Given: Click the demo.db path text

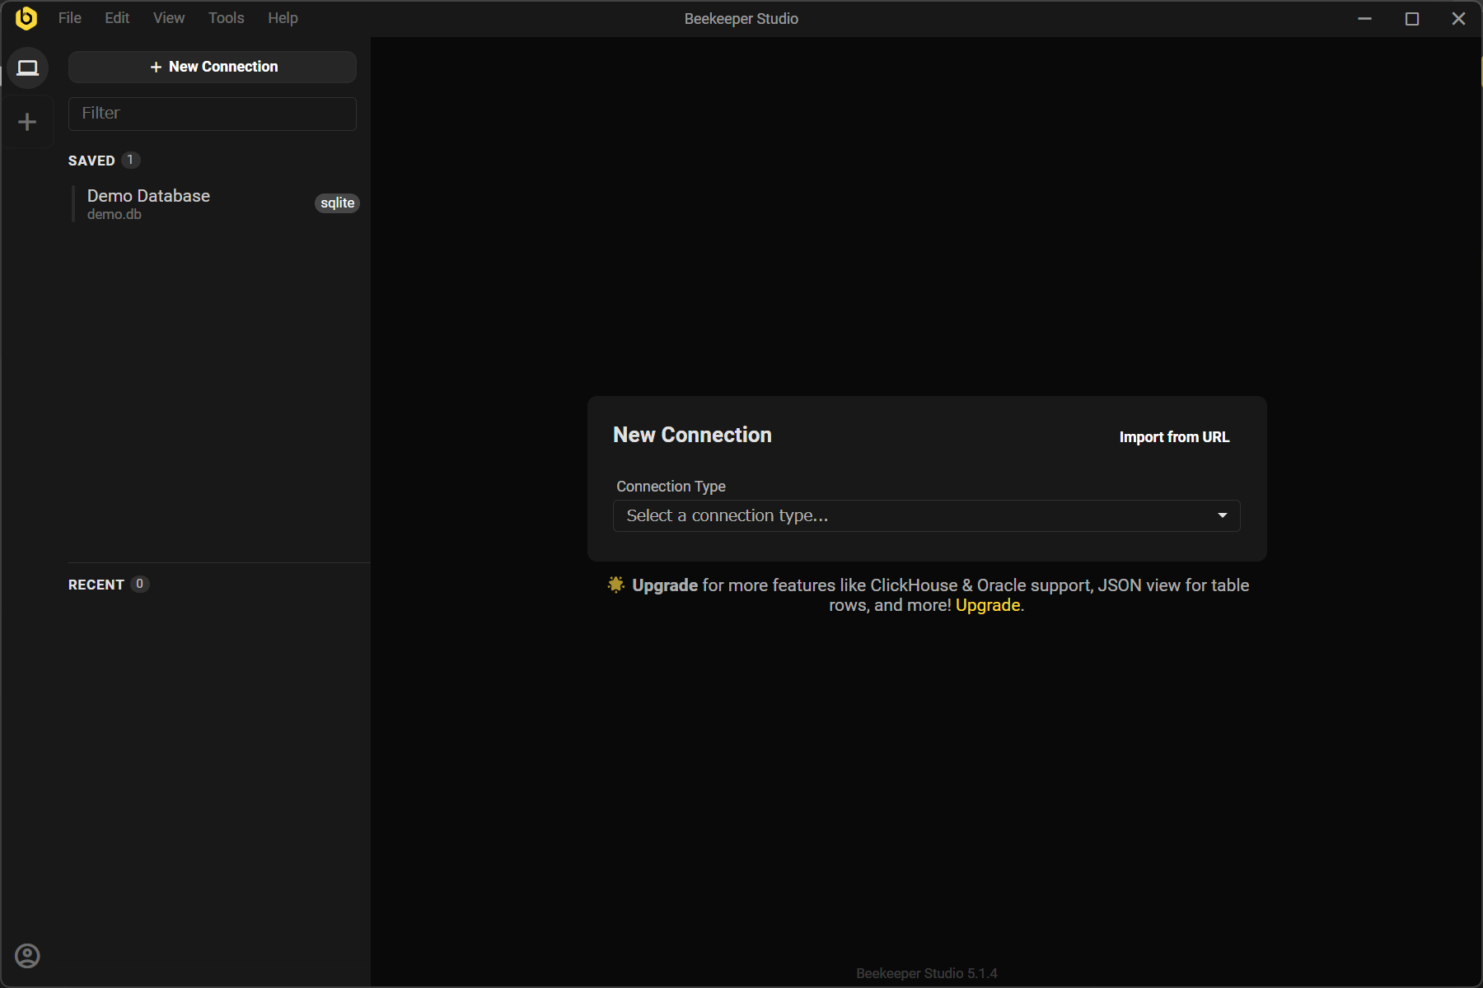Looking at the screenshot, I should pos(115,214).
